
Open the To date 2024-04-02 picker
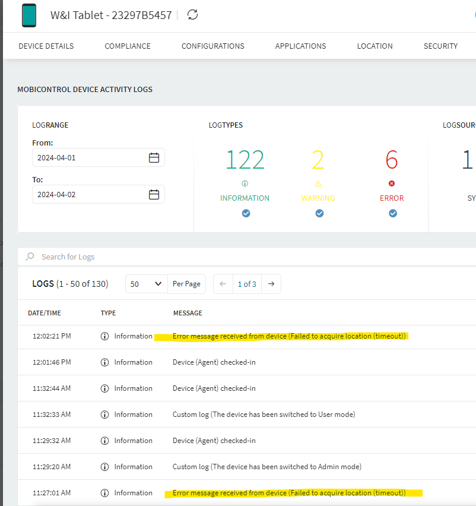click(x=89, y=194)
